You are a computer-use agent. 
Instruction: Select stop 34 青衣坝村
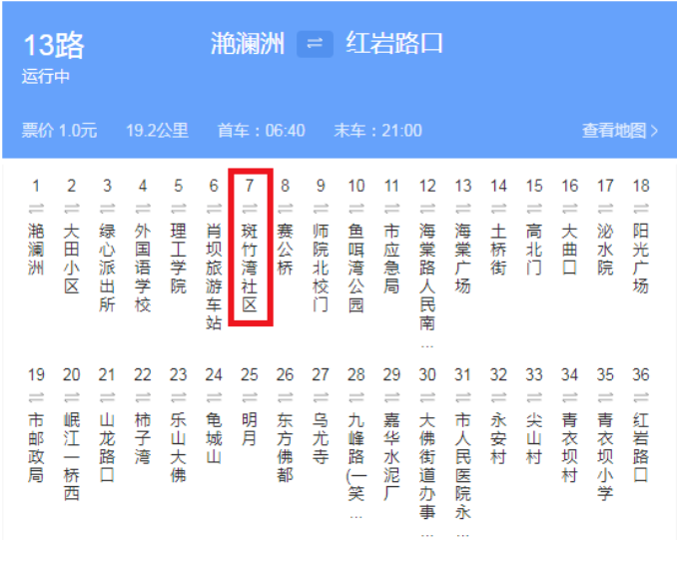(x=569, y=447)
